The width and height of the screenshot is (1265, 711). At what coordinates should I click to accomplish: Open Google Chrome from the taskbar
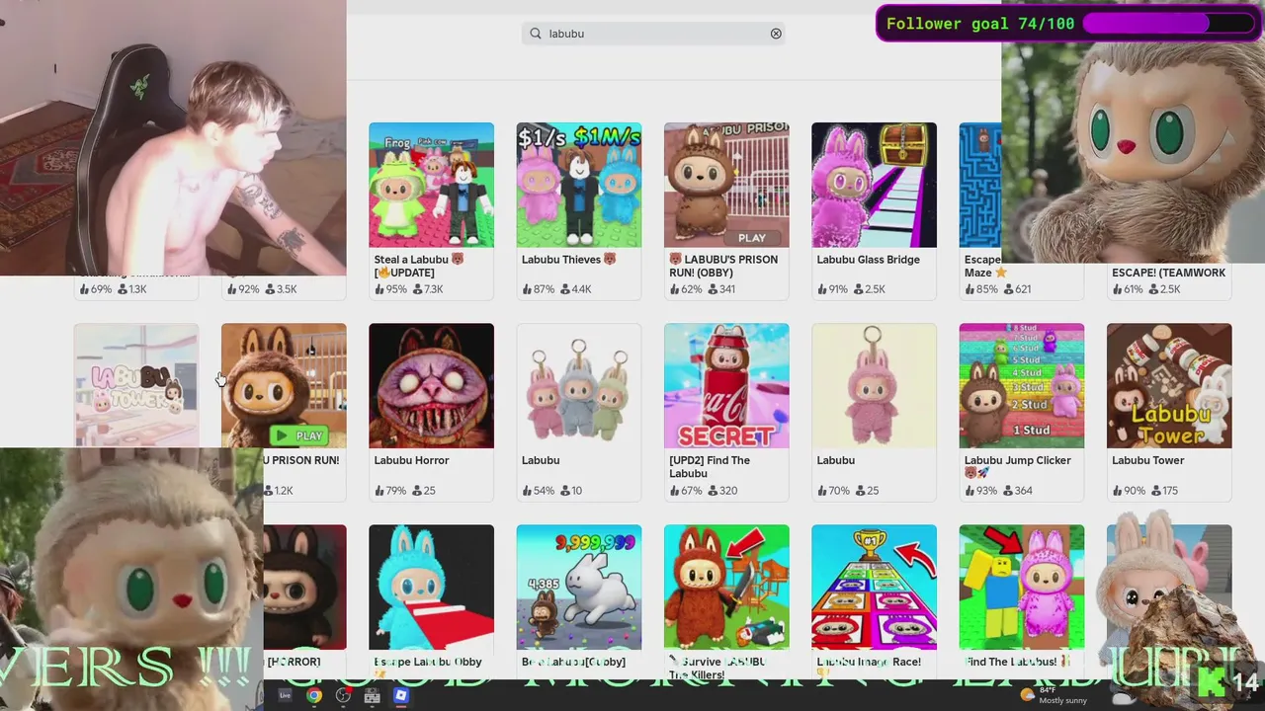click(313, 695)
